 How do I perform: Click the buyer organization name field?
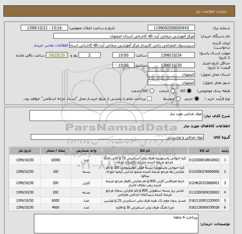pyautogui.click(x=124, y=36)
